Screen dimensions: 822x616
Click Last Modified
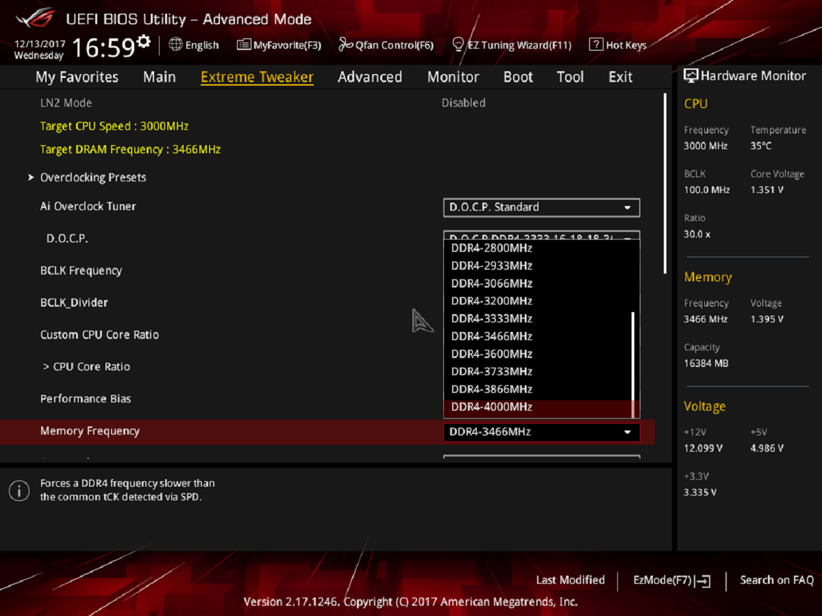point(570,580)
